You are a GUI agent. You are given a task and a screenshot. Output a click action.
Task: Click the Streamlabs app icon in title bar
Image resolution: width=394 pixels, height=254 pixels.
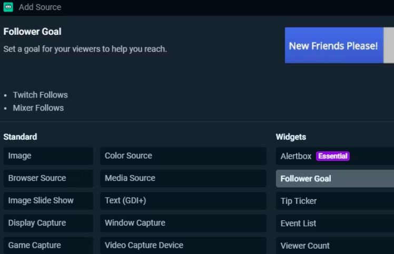tap(8, 7)
